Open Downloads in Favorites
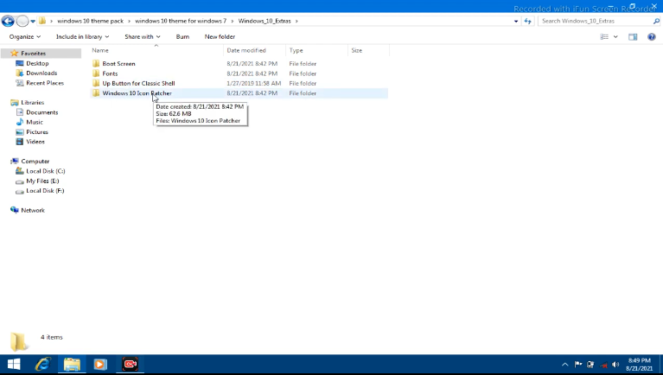This screenshot has width=663, height=375. click(x=41, y=73)
